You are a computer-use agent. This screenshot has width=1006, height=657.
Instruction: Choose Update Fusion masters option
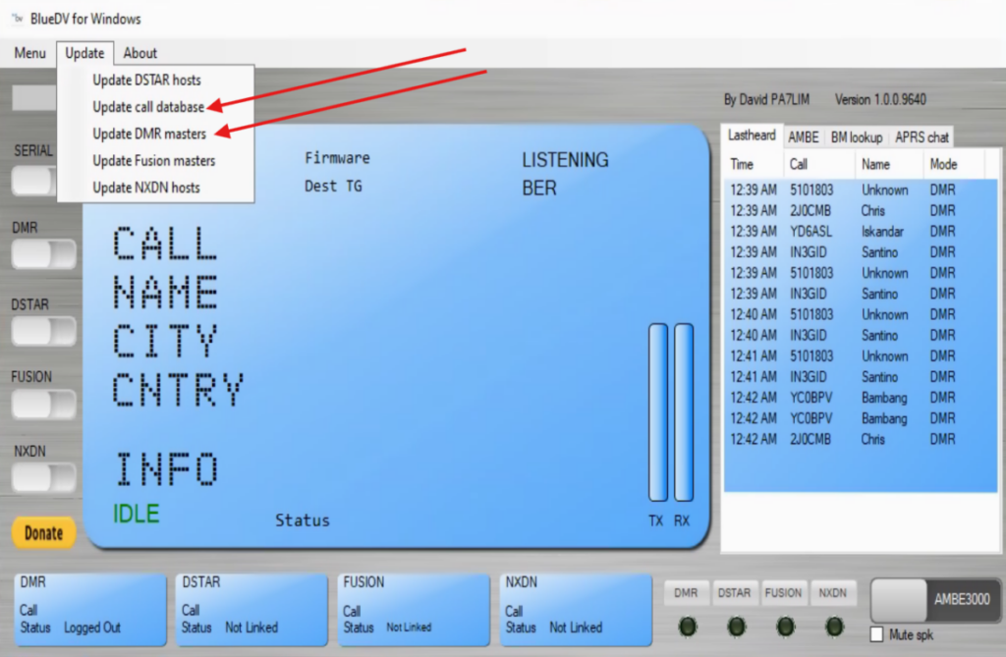153,160
